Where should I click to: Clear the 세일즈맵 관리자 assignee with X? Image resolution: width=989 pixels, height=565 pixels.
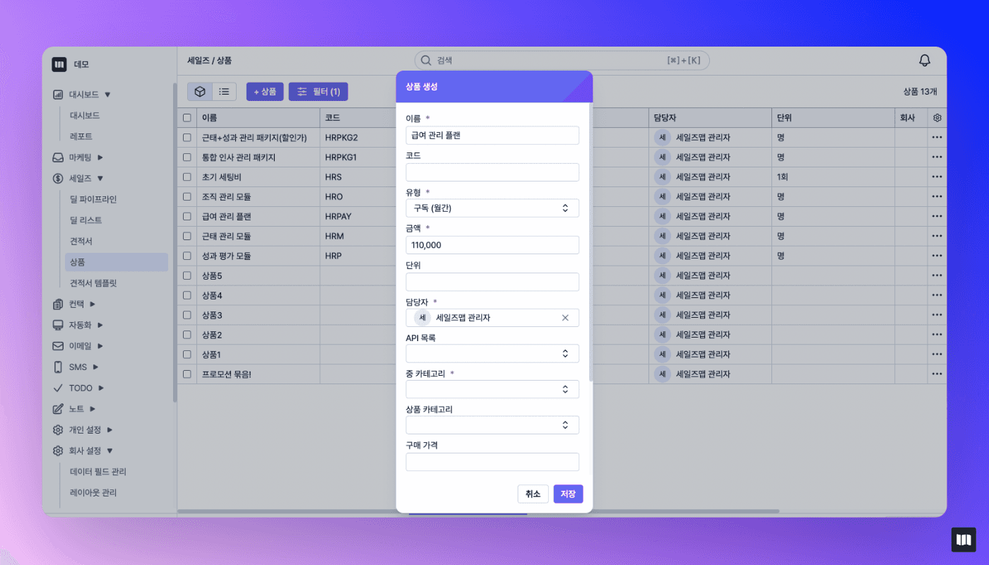point(565,318)
